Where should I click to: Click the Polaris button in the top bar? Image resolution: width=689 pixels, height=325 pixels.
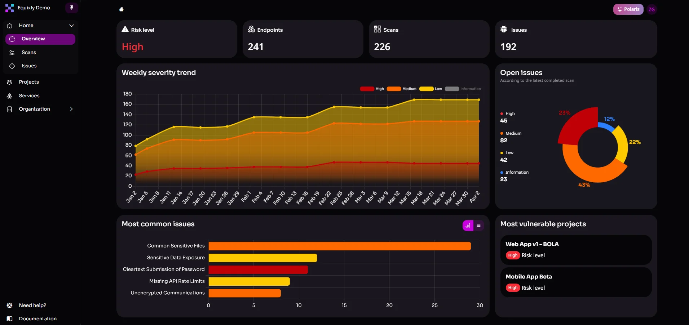[628, 9]
